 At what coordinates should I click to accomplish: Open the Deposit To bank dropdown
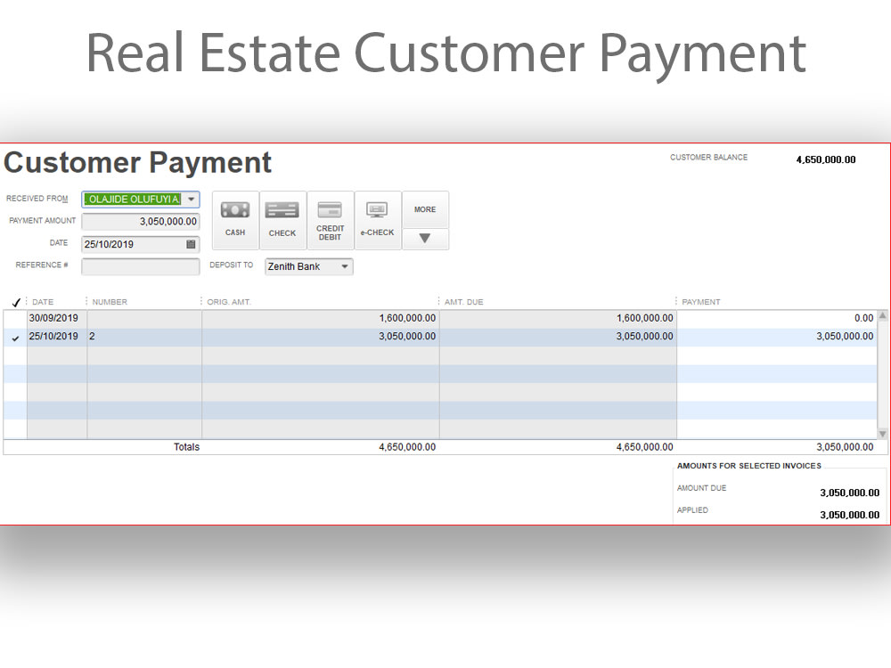(x=307, y=265)
